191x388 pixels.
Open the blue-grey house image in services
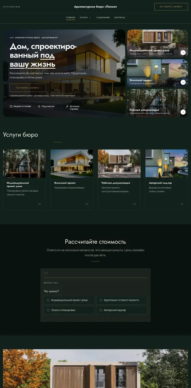[167, 164]
